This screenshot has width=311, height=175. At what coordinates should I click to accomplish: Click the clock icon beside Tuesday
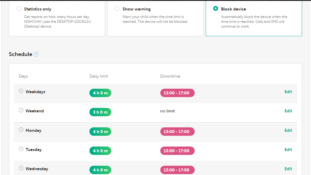(21, 149)
